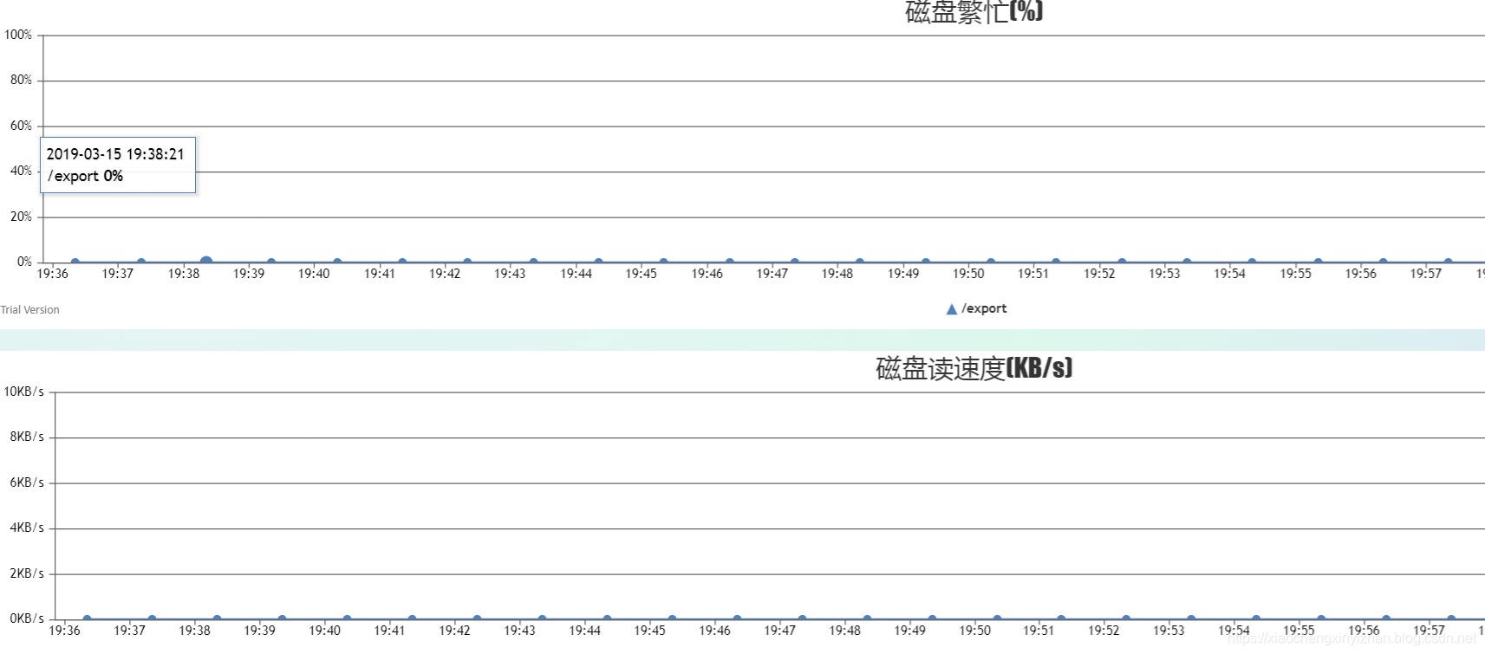The width and height of the screenshot is (1485, 654).
Task: Click the read speed data point just after 19:49
Action: 932,618
